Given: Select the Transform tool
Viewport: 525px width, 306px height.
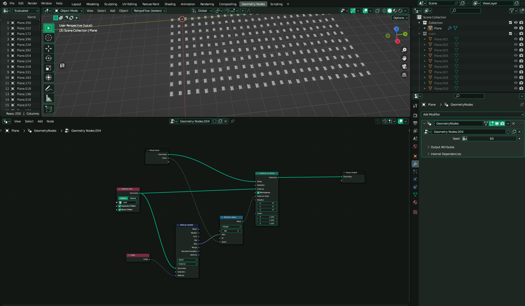Looking at the screenshot, I should [x=49, y=77].
